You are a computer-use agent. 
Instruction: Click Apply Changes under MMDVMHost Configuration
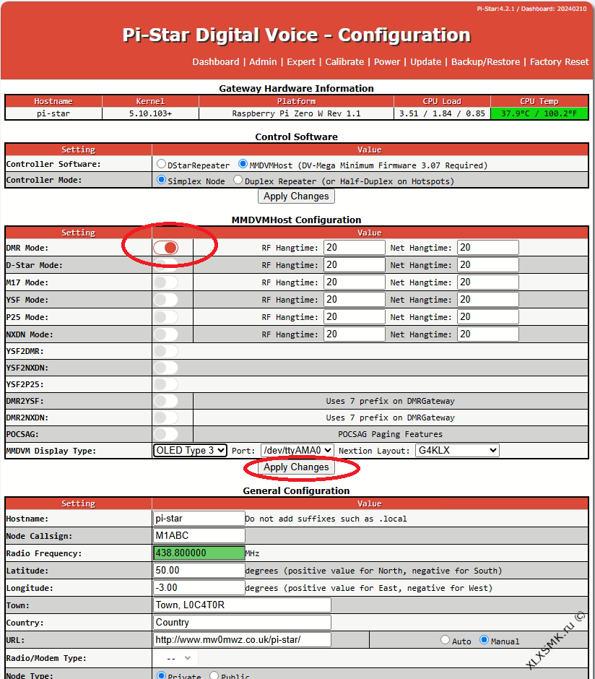tap(296, 467)
